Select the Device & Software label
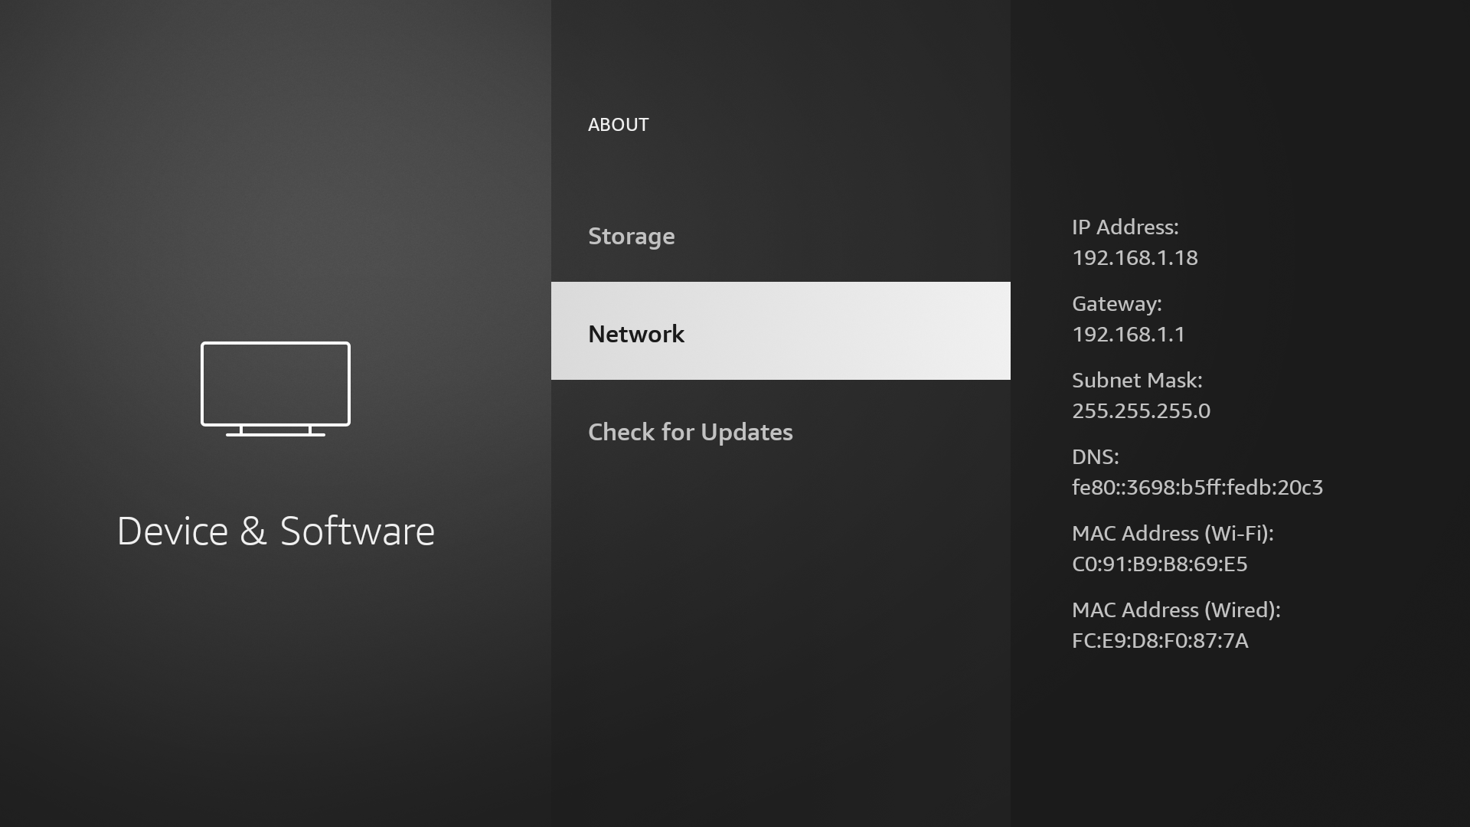1470x827 pixels. coord(276,529)
